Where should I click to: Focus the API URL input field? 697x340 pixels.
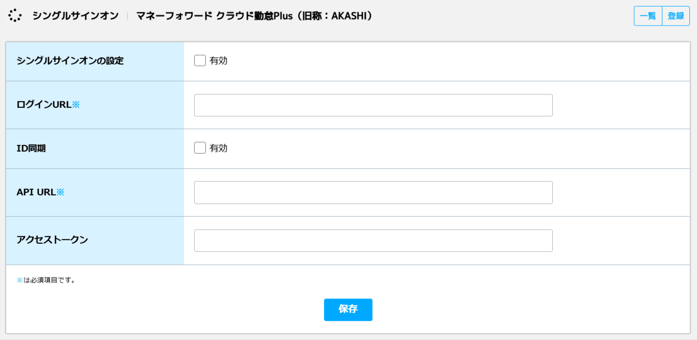coord(373,192)
